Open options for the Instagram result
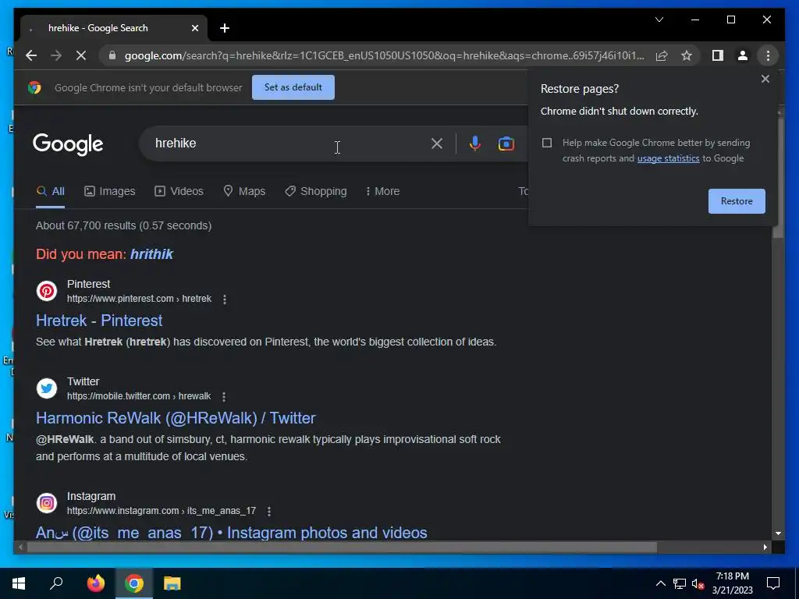This screenshot has height=599, width=799. point(269,512)
